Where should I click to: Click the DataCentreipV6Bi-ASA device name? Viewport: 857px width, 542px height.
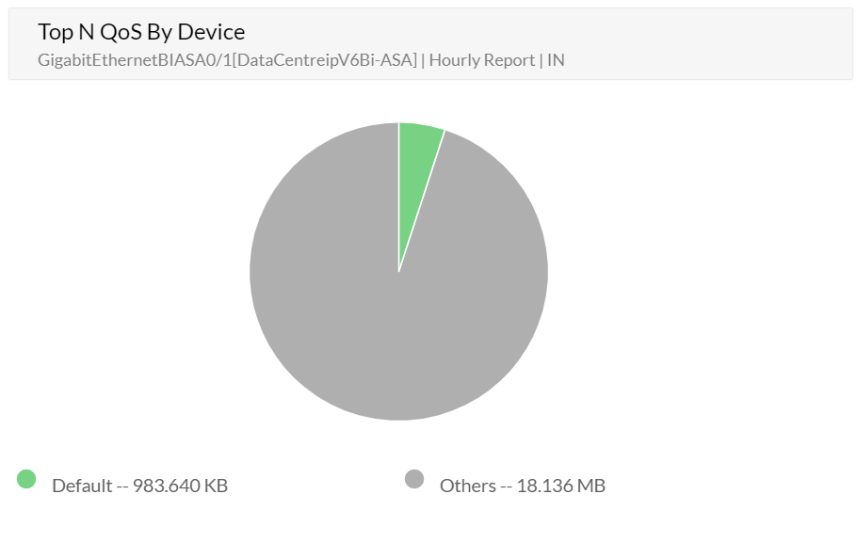326,60
